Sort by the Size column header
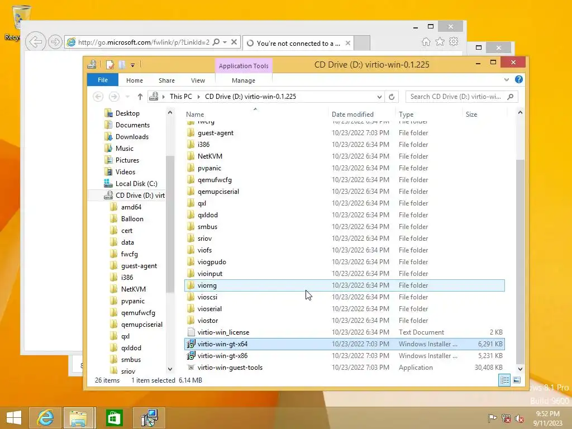 (471, 114)
